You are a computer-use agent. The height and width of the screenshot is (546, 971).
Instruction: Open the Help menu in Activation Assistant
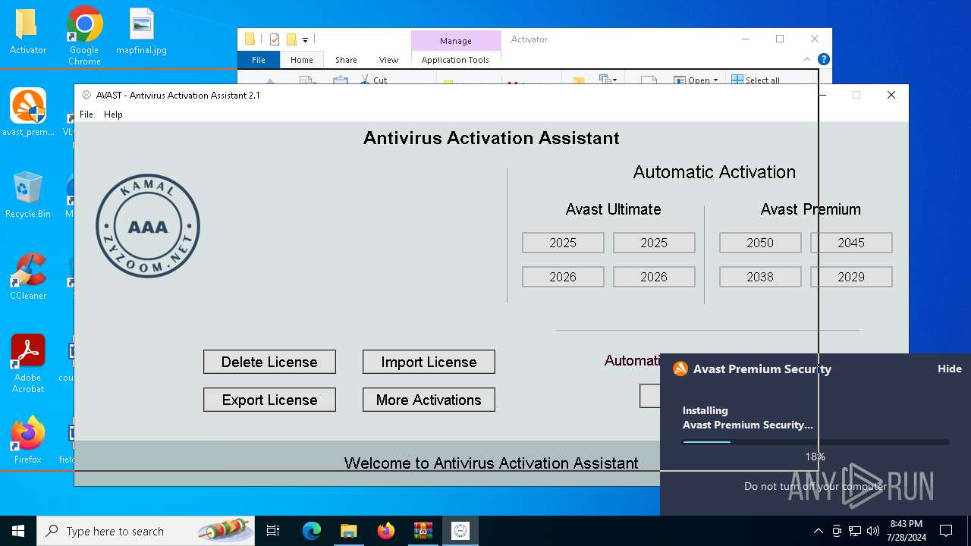tap(113, 115)
